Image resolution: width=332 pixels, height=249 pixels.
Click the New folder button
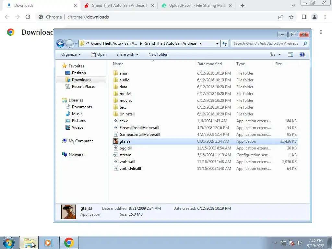158,54
